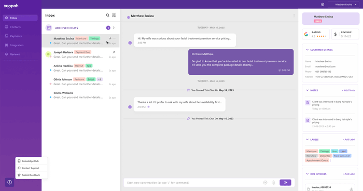The image size is (363, 191).
Task: Click the Manicure label in Labels panel
Action: (x=311, y=151)
